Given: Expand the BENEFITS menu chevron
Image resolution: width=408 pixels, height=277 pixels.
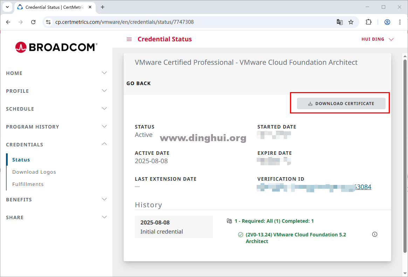Looking at the screenshot, I should (104, 199).
